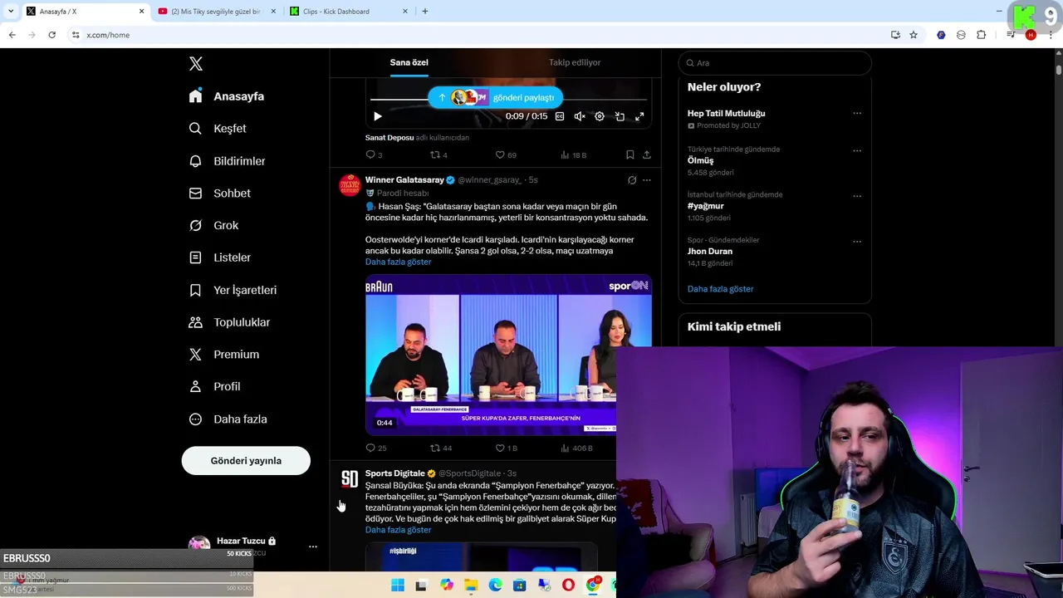Reply to post with 25 comments
The image size is (1063, 598).
click(x=375, y=448)
